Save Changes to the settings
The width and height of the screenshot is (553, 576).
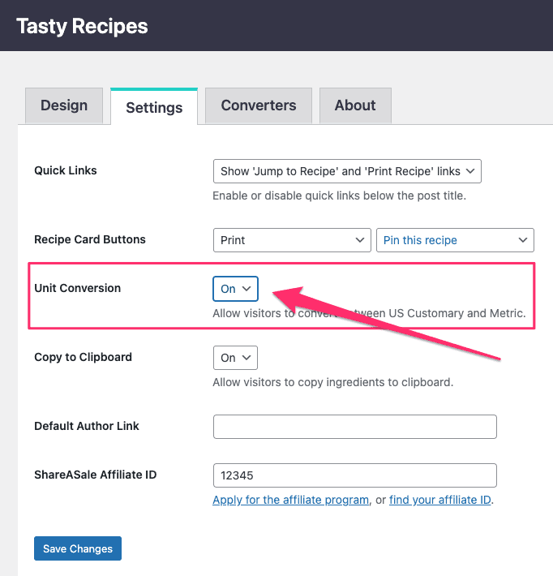pos(78,548)
